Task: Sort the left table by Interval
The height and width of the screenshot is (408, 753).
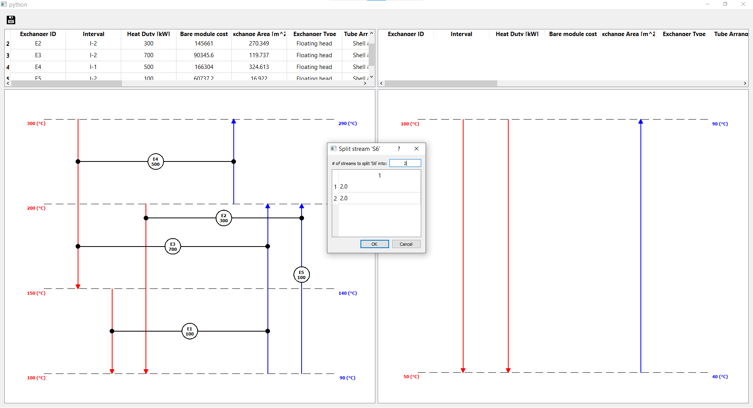Action: pyautogui.click(x=93, y=34)
